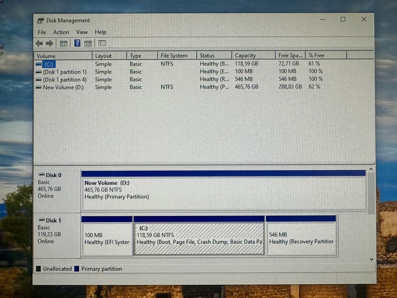Image resolution: width=397 pixels, height=298 pixels.
Task: Minimize the Disk Management window
Action: point(323,20)
